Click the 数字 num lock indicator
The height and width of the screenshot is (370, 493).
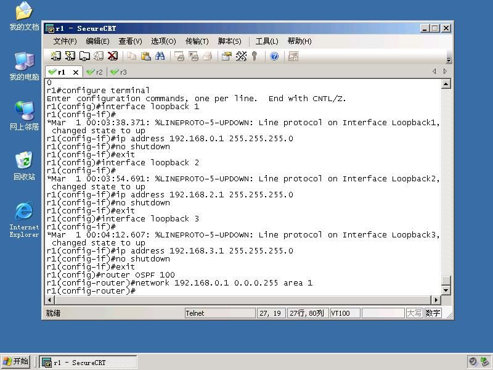pos(433,313)
